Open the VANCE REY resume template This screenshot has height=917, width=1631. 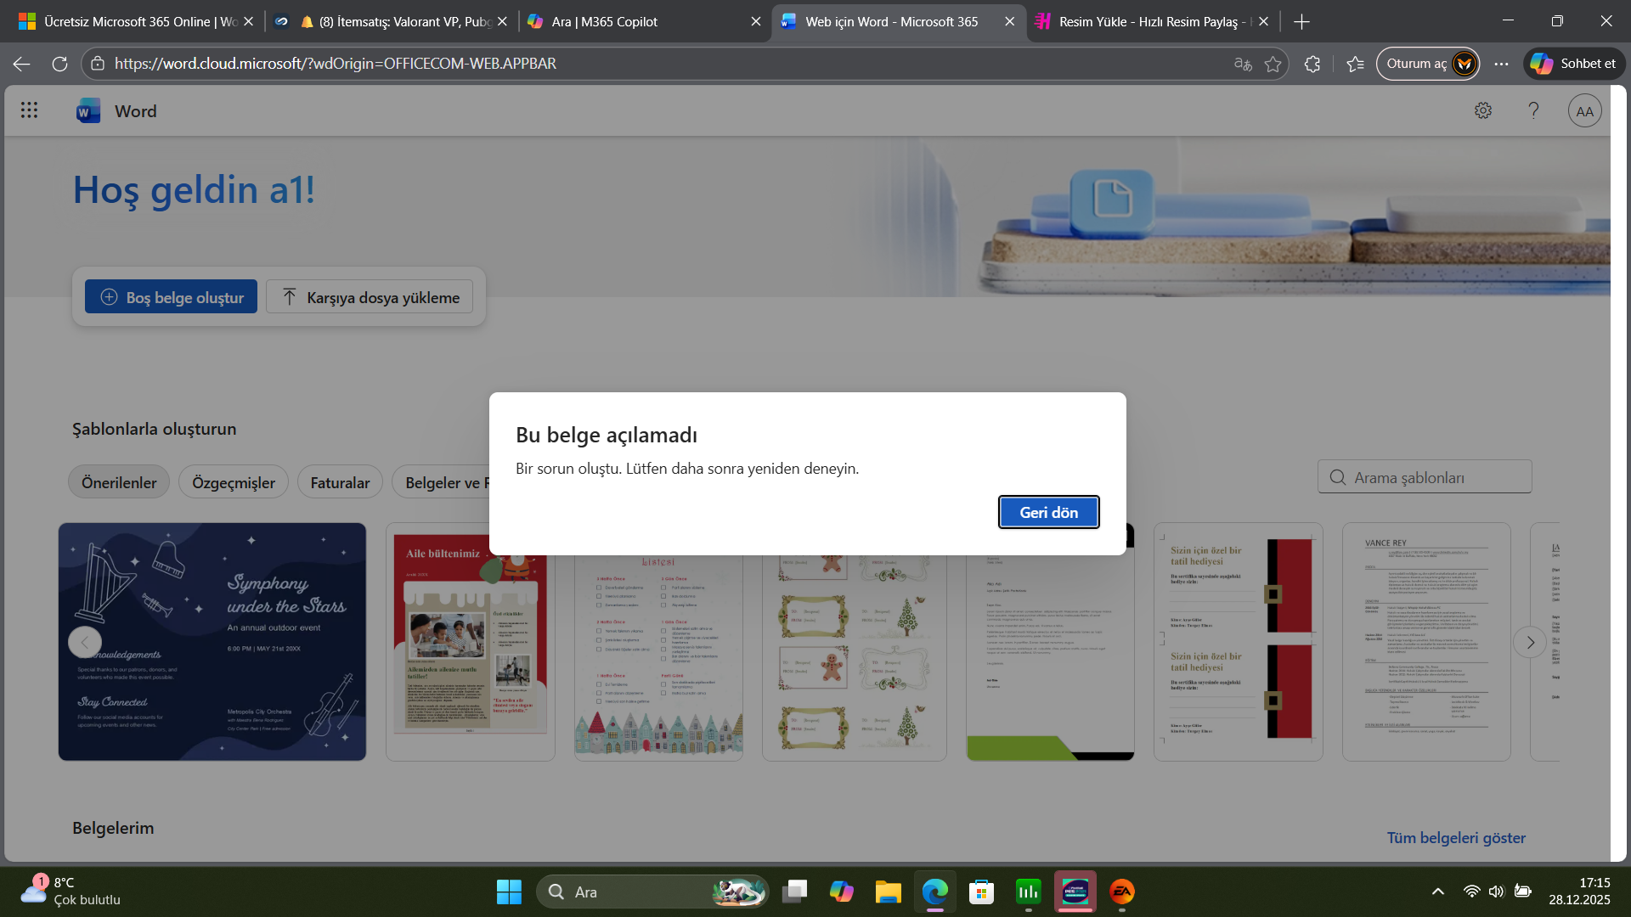(x=1426, y=642)
